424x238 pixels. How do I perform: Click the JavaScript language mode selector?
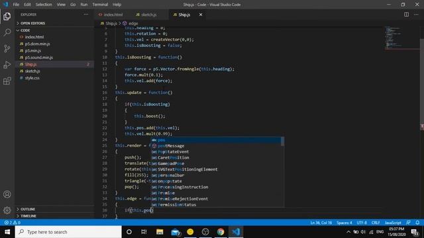393,223
